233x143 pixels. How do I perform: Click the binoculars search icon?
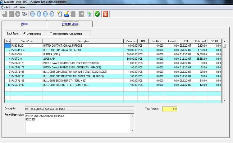[24, 14]
